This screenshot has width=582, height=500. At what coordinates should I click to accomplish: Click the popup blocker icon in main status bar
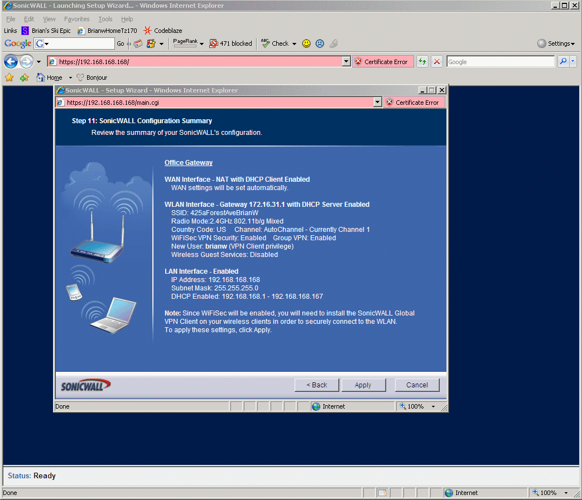pyautogui.click(x=382, y=493)
